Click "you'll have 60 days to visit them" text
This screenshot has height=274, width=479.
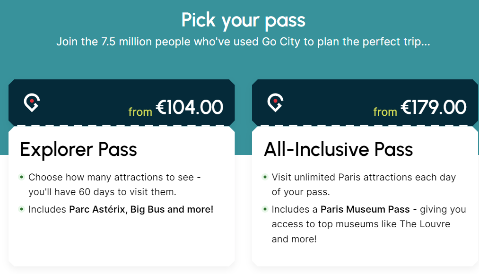pyautogui.click(x=102, y=192)
